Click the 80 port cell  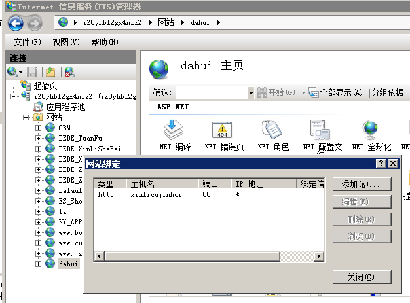[206, 194]
